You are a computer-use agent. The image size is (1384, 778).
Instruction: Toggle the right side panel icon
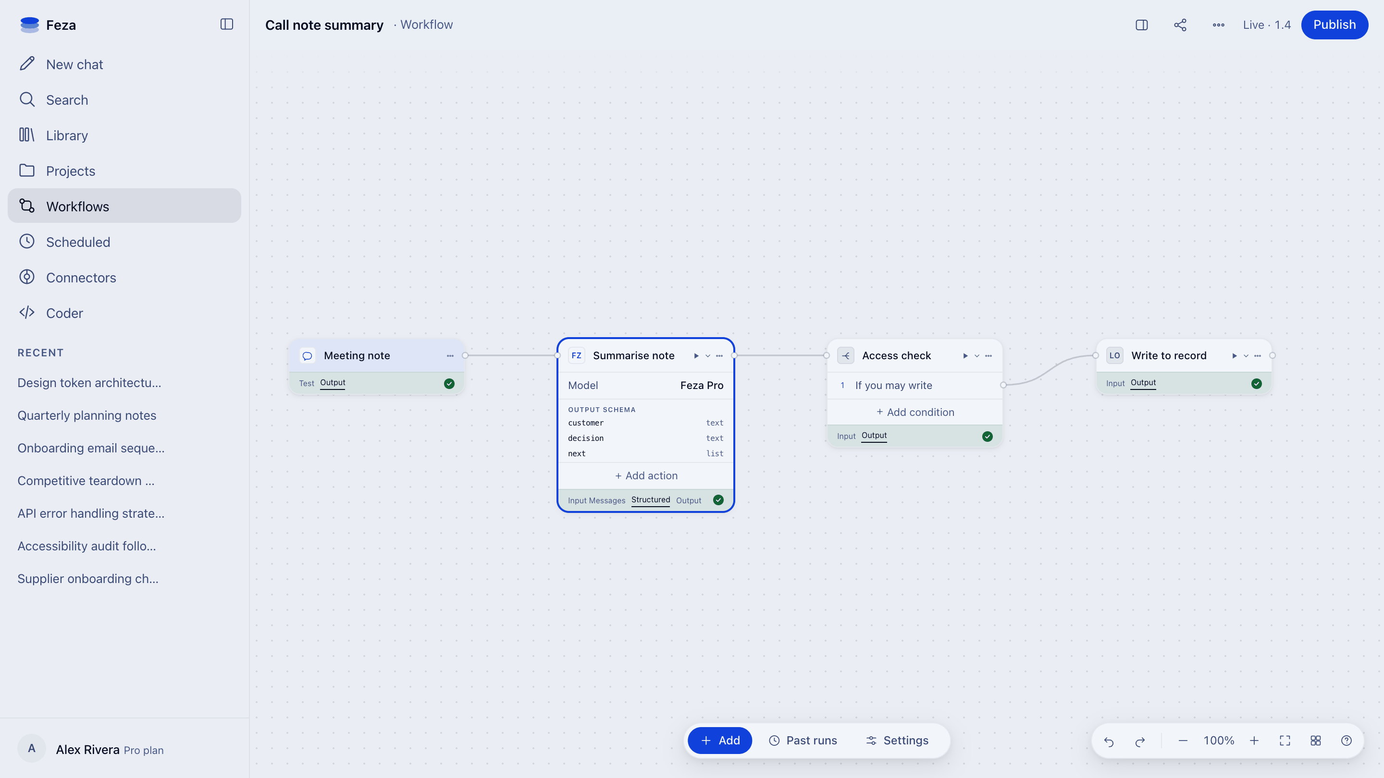click(x=1142, y=24)
